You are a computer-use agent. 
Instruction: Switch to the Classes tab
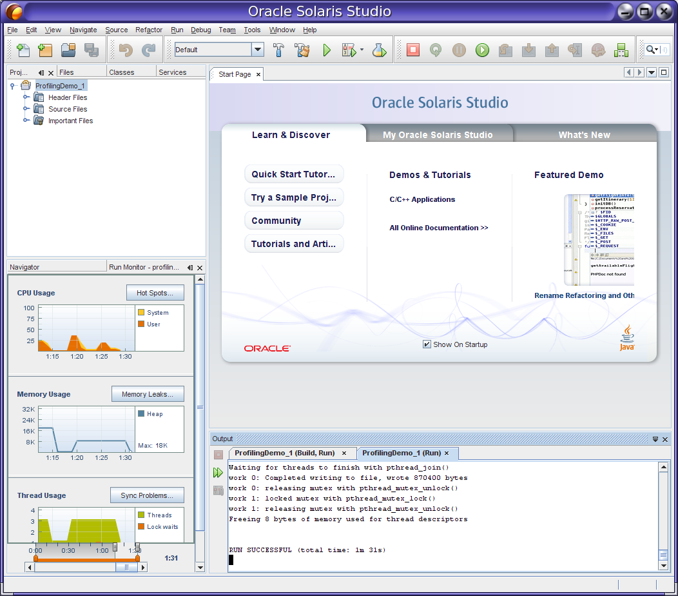click(x=131, y=72)
